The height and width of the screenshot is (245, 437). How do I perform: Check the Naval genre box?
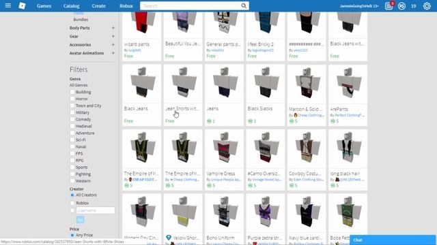[x=72, y=147]
